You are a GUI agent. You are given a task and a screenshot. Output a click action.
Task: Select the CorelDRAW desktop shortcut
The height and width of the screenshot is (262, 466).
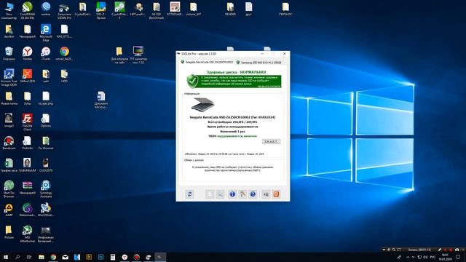coord(28,10)
